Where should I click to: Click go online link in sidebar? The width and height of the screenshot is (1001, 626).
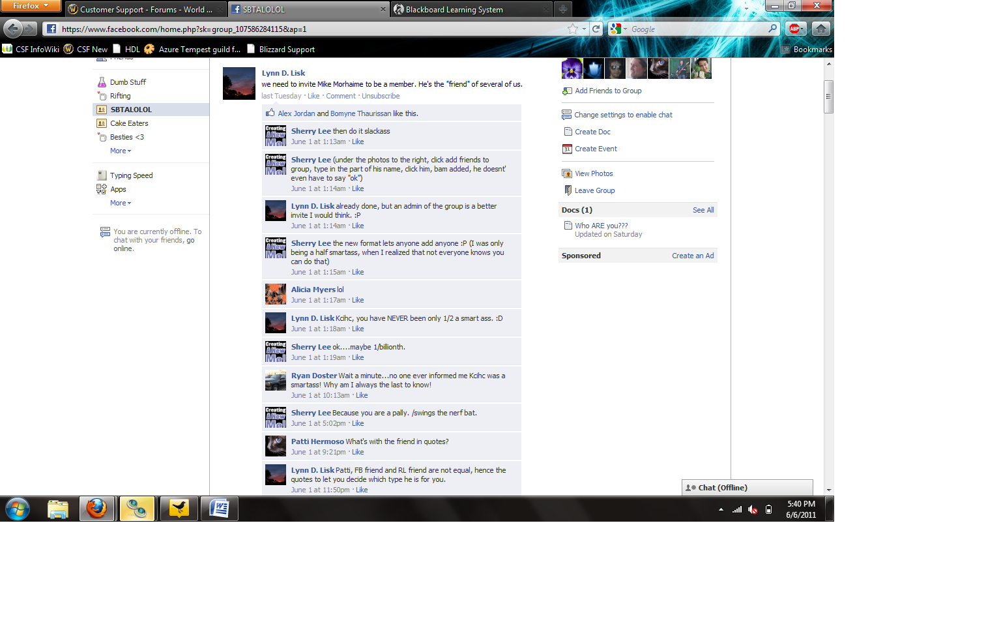pos(158,244)
